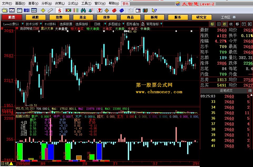Switch to the 新闻 tab
The height and width of the screenshot is (167, 253).
[x=154, y=17]
